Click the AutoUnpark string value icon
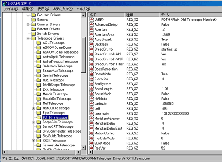 click(x=91, y=40)
